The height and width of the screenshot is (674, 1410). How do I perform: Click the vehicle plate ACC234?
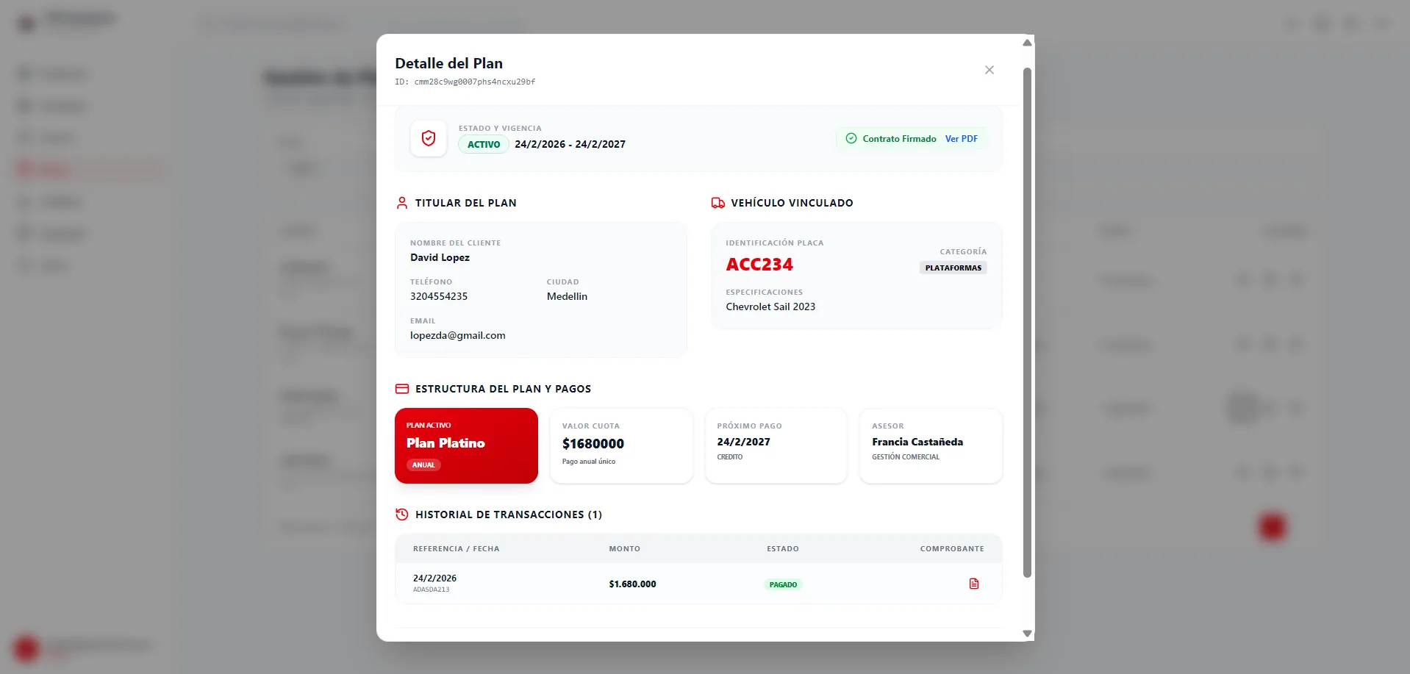[x=759, y=264]
